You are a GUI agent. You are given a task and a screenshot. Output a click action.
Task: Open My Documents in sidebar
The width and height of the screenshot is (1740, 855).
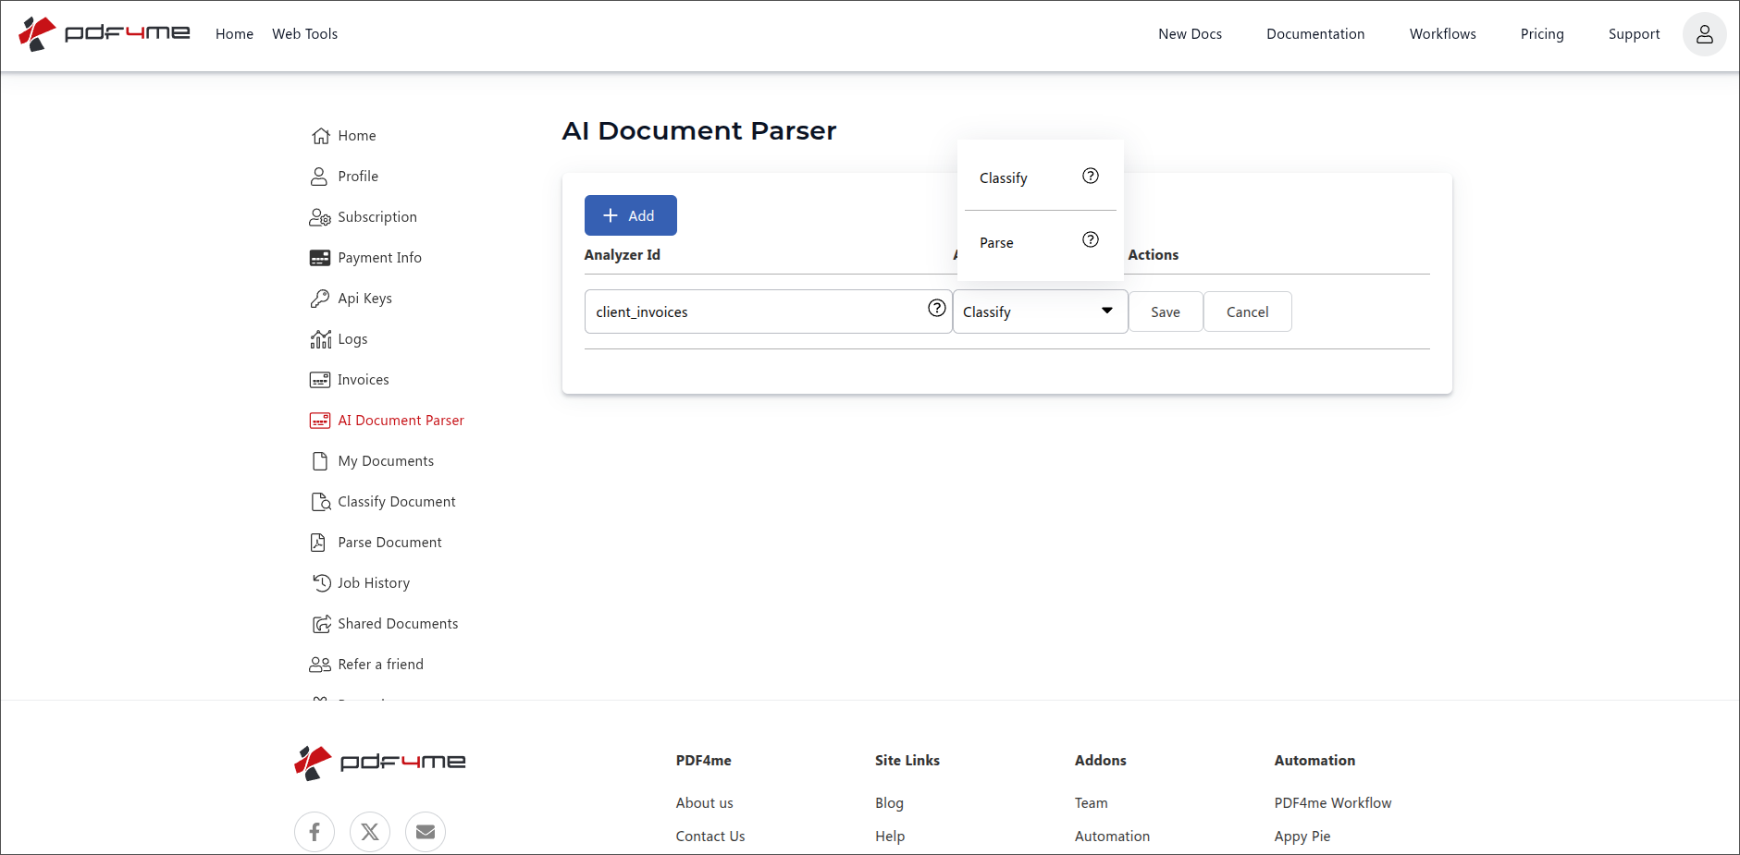tap(386, 461)
